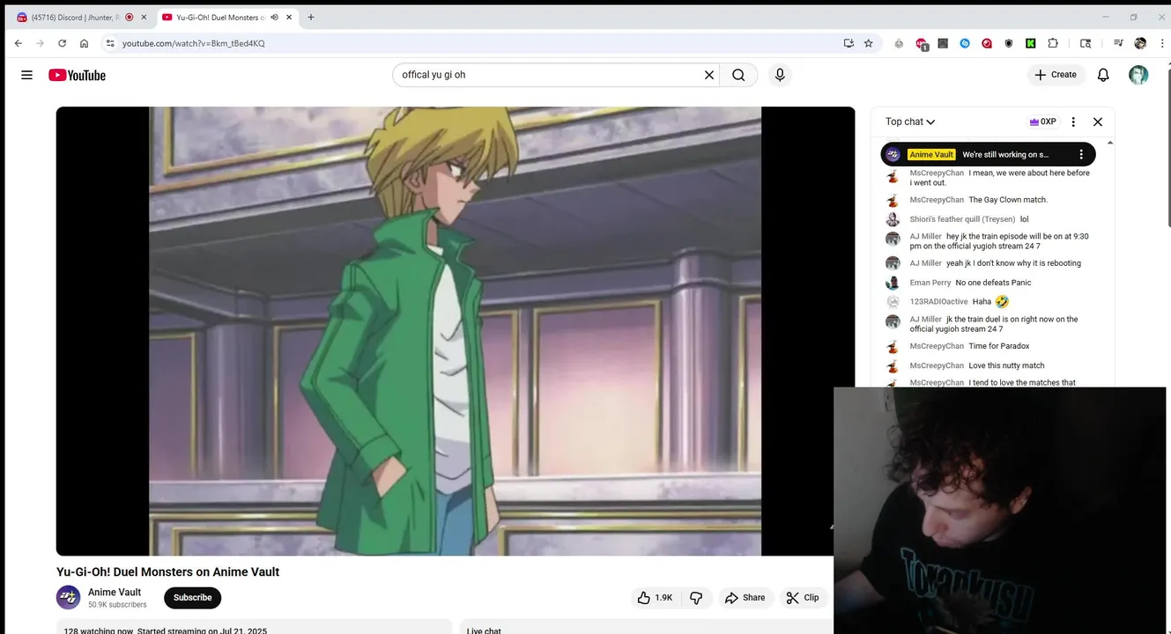View site information for youtube.com
This screenshot has height=634, width=1171.
click(110, 43)
